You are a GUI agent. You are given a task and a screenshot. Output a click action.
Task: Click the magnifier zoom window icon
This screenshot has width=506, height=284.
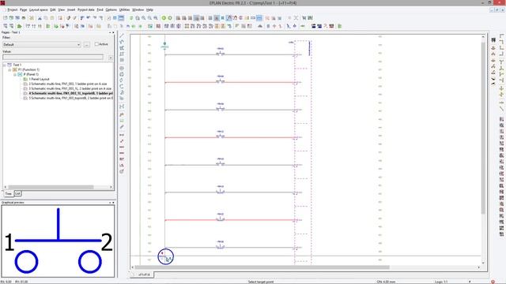tap(138, 18)
